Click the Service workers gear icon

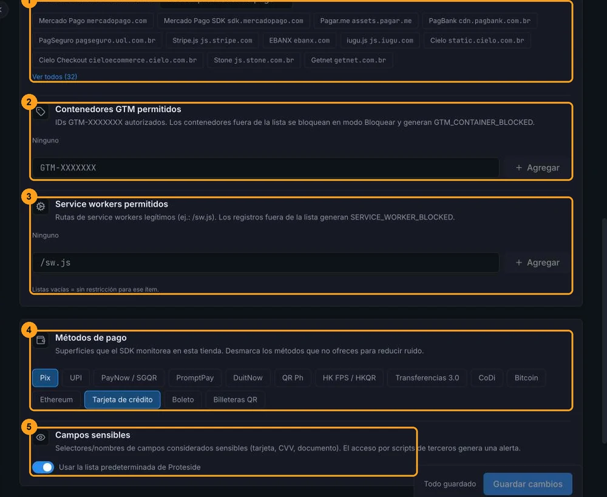click(41, 206)
